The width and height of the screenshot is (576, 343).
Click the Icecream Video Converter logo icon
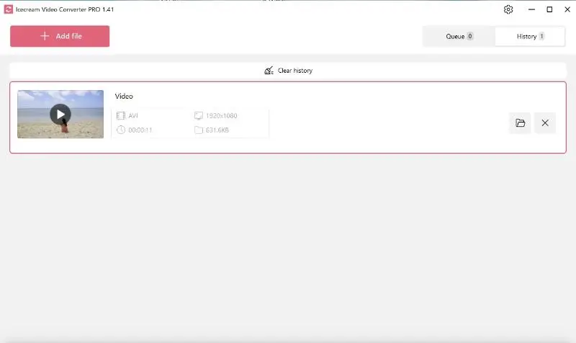(x=8, y=9)
